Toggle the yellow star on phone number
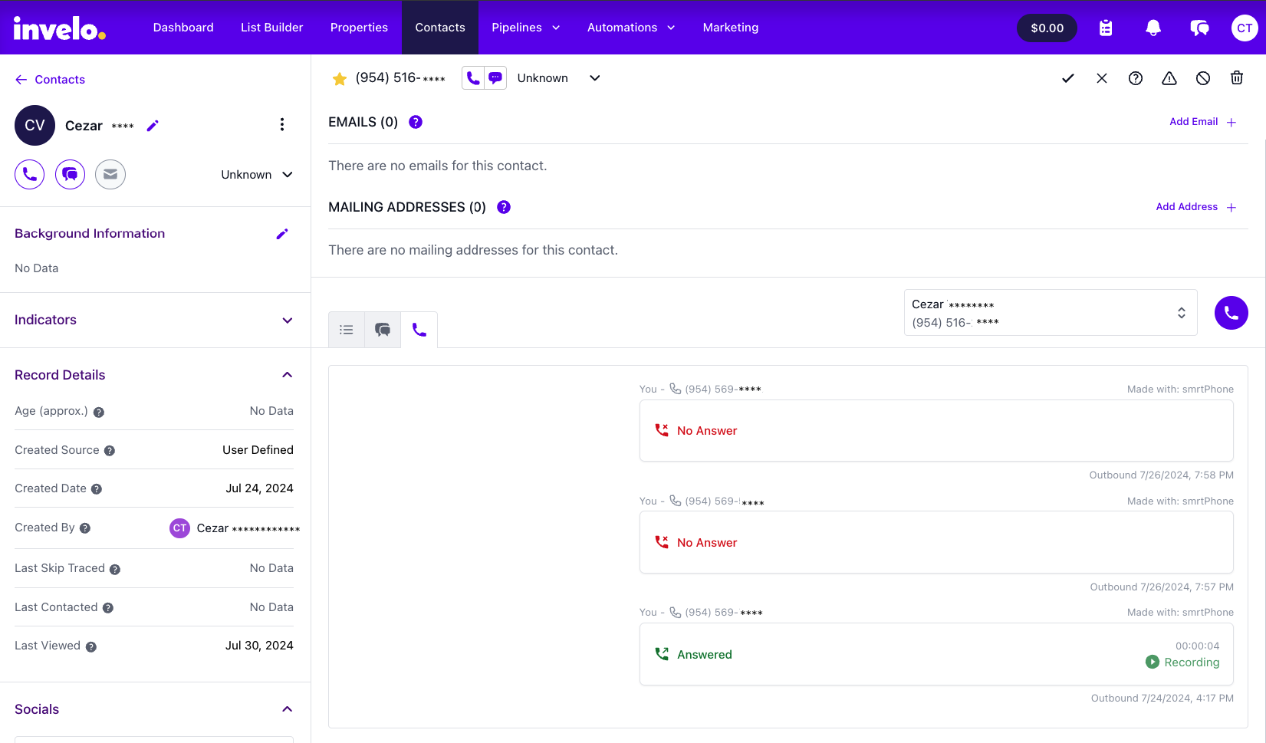 click(339, 79)
